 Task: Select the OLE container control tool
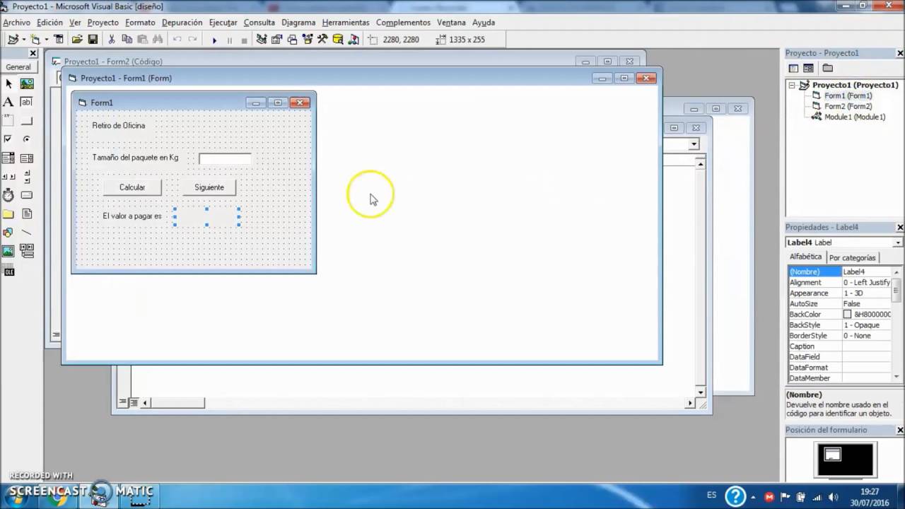8,270
